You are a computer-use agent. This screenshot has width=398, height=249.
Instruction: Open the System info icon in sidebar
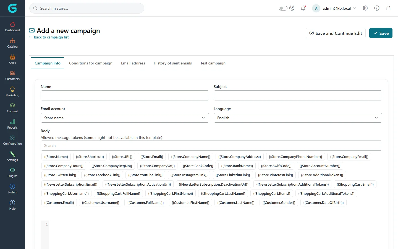12,186
